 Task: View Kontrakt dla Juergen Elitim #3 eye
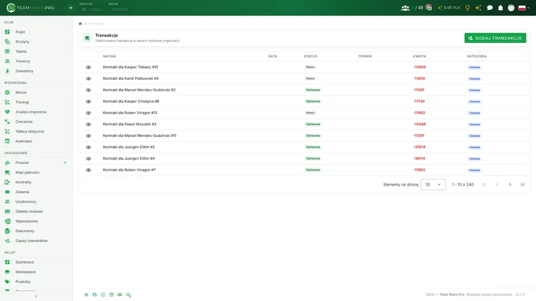[x=89, y=147]
